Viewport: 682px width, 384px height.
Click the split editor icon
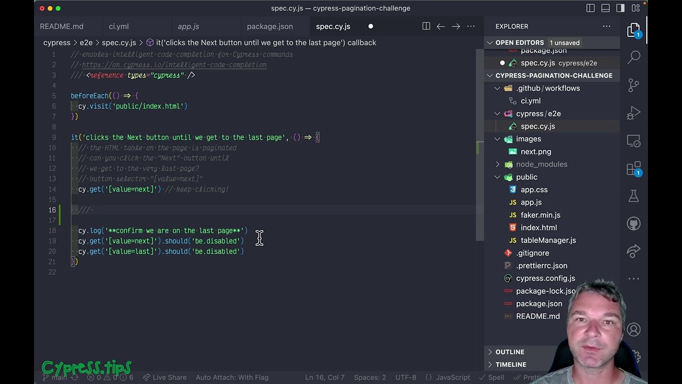tap(426, 26)
